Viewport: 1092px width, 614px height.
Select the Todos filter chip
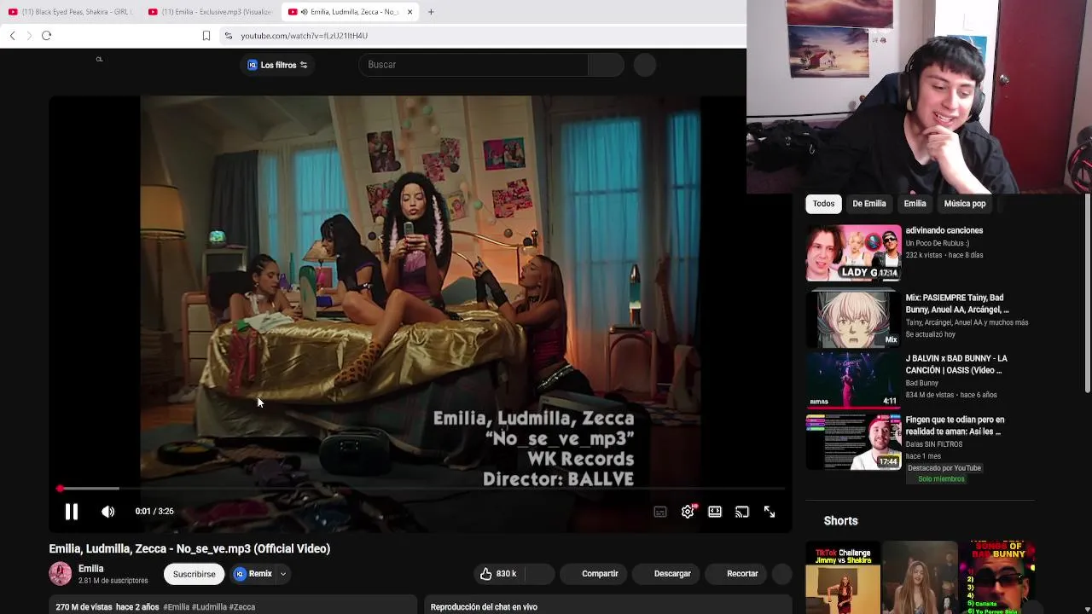[823, 204]
